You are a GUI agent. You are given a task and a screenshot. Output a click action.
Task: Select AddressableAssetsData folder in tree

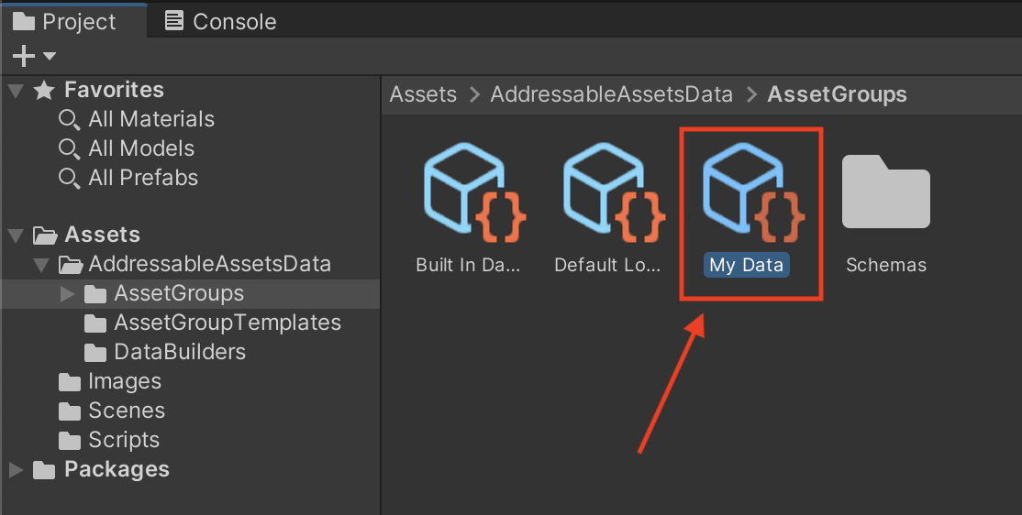click(x=210, y=264)
